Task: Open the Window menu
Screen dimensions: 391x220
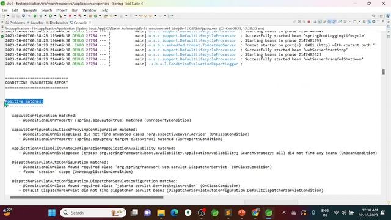Action: [89, 10]
